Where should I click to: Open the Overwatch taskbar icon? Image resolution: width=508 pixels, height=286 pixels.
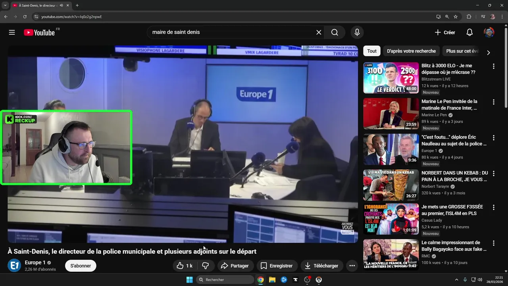pyautogui.click(x=318, y=280)
